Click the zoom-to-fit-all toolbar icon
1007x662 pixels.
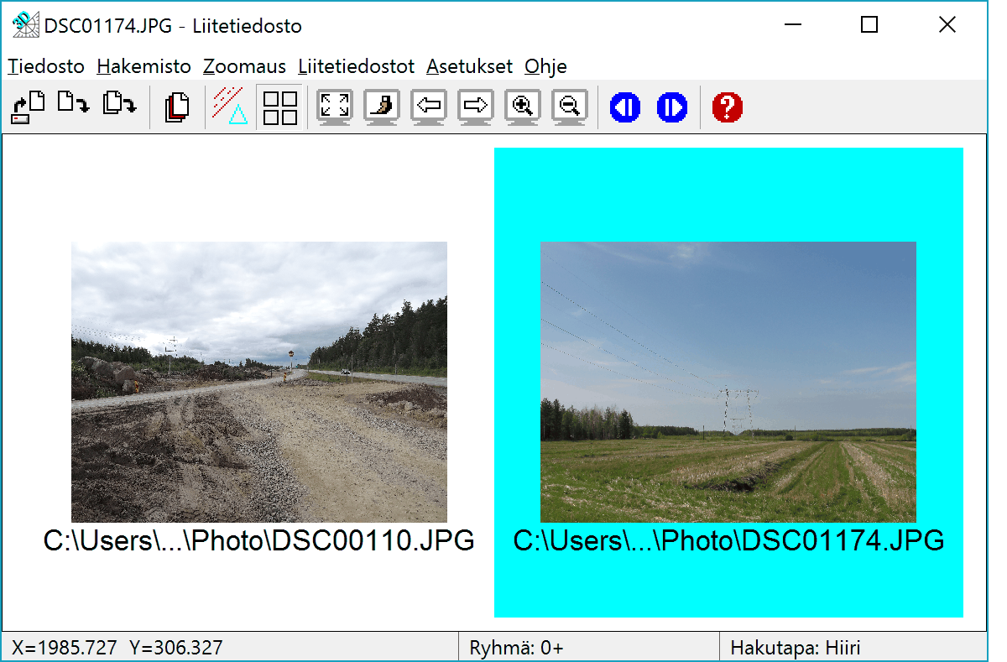pyautogui.click(x=335, y=107)
